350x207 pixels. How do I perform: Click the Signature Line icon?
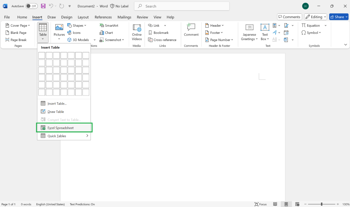(x=286, y=25)
